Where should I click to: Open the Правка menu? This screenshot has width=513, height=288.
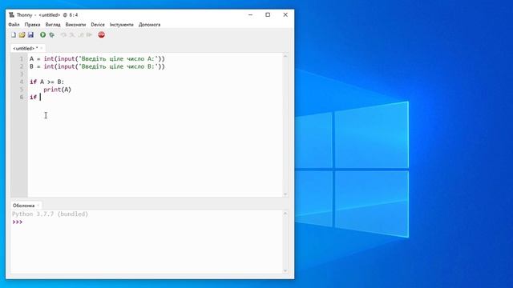[32, 25]
